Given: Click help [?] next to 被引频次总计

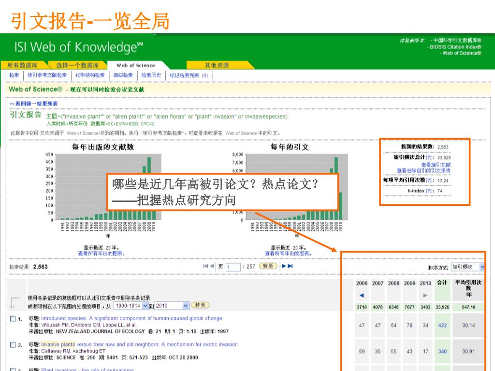Looking at the screenshot, I should coord(428,157).
